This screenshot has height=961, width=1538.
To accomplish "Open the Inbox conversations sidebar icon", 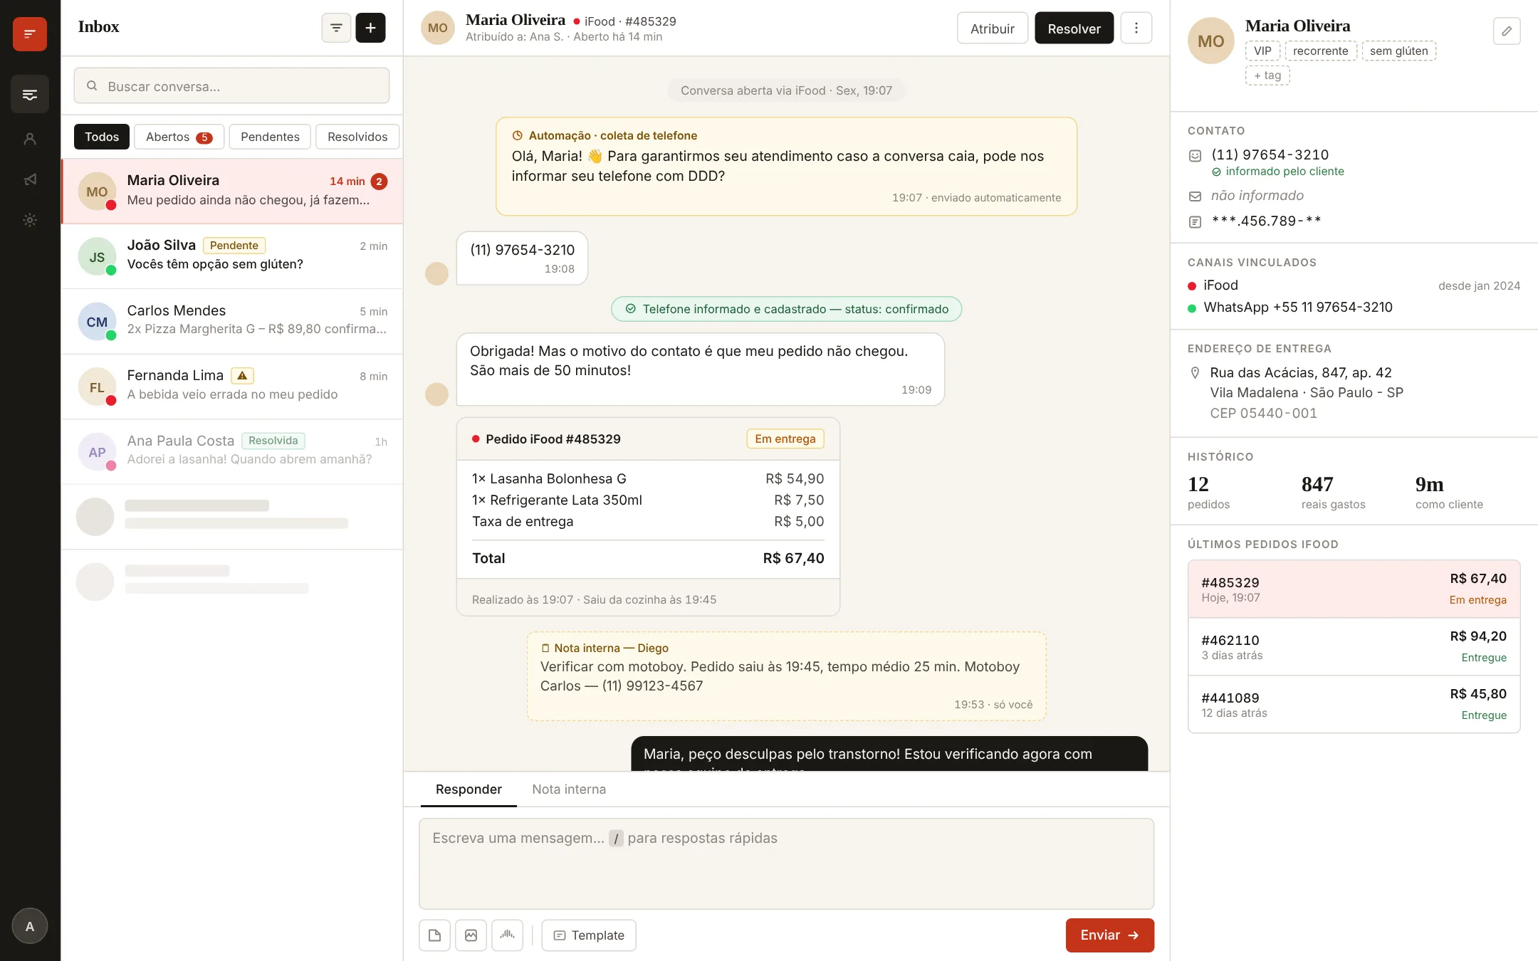I will click(x=30, y=94).
